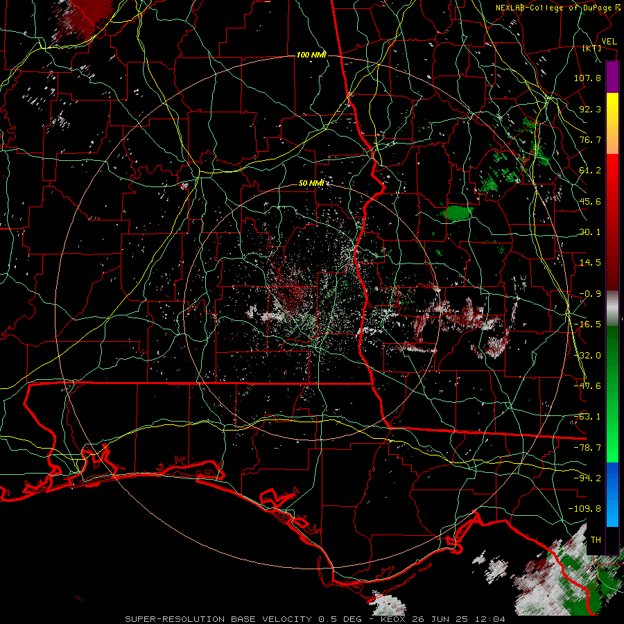This screenshot has height=624, width=624.
Task: Select the -16.5 value on the velocity scale
Action: (x=587, y=324)
